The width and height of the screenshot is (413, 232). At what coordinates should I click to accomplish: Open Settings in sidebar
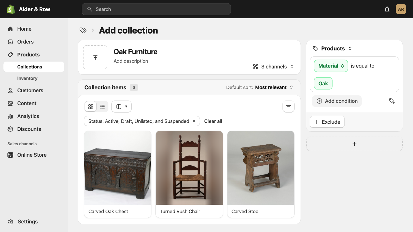click(34, 221)
